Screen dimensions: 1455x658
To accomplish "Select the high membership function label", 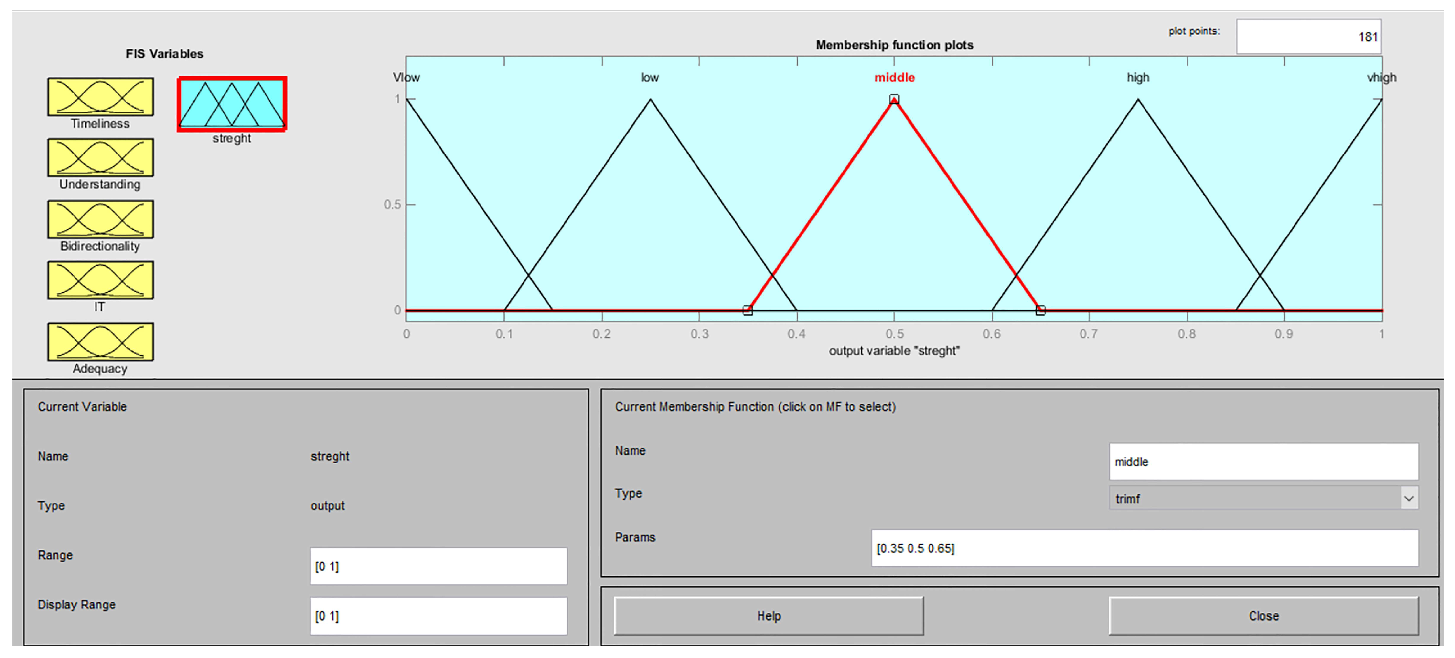I will 1138,78.
